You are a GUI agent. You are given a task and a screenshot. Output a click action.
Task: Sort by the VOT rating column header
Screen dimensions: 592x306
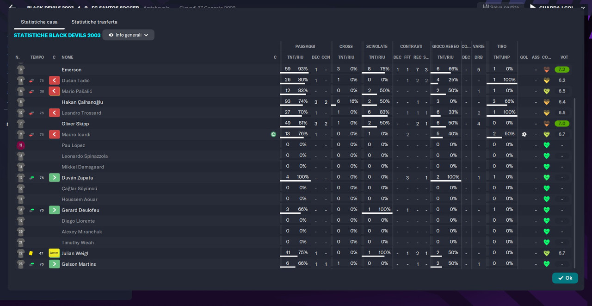(564, 57)
